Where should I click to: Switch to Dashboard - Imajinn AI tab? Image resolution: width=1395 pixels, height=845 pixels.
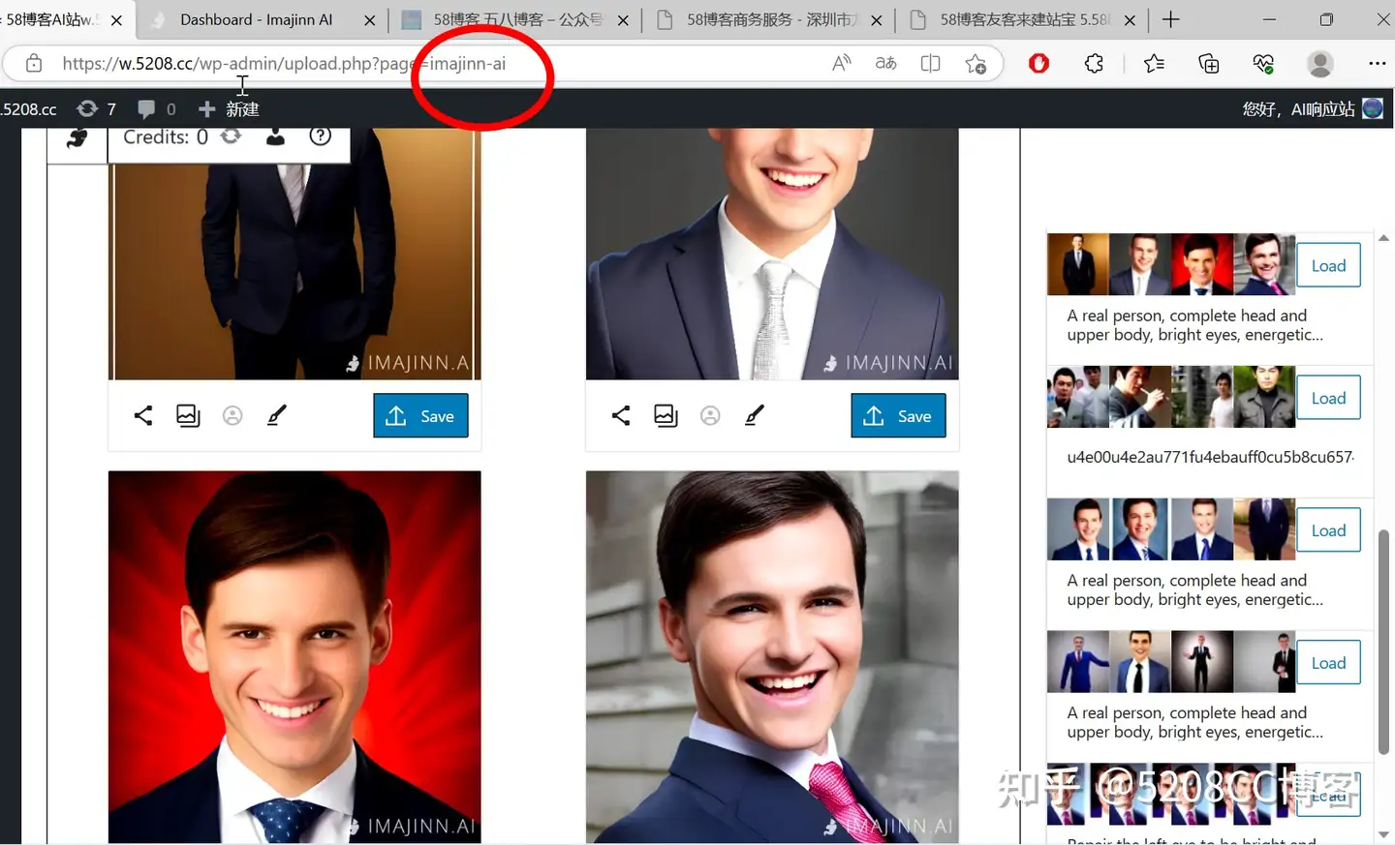[x=256, y=19]
